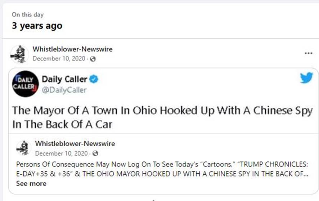The image size is (319, 201).
Task: Open the @DailyCaller handle
Action: pos(64,90)
